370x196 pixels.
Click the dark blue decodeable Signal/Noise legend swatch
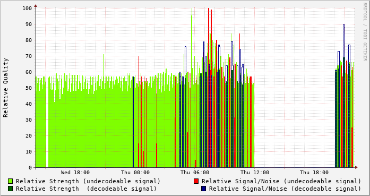point(204,189)
